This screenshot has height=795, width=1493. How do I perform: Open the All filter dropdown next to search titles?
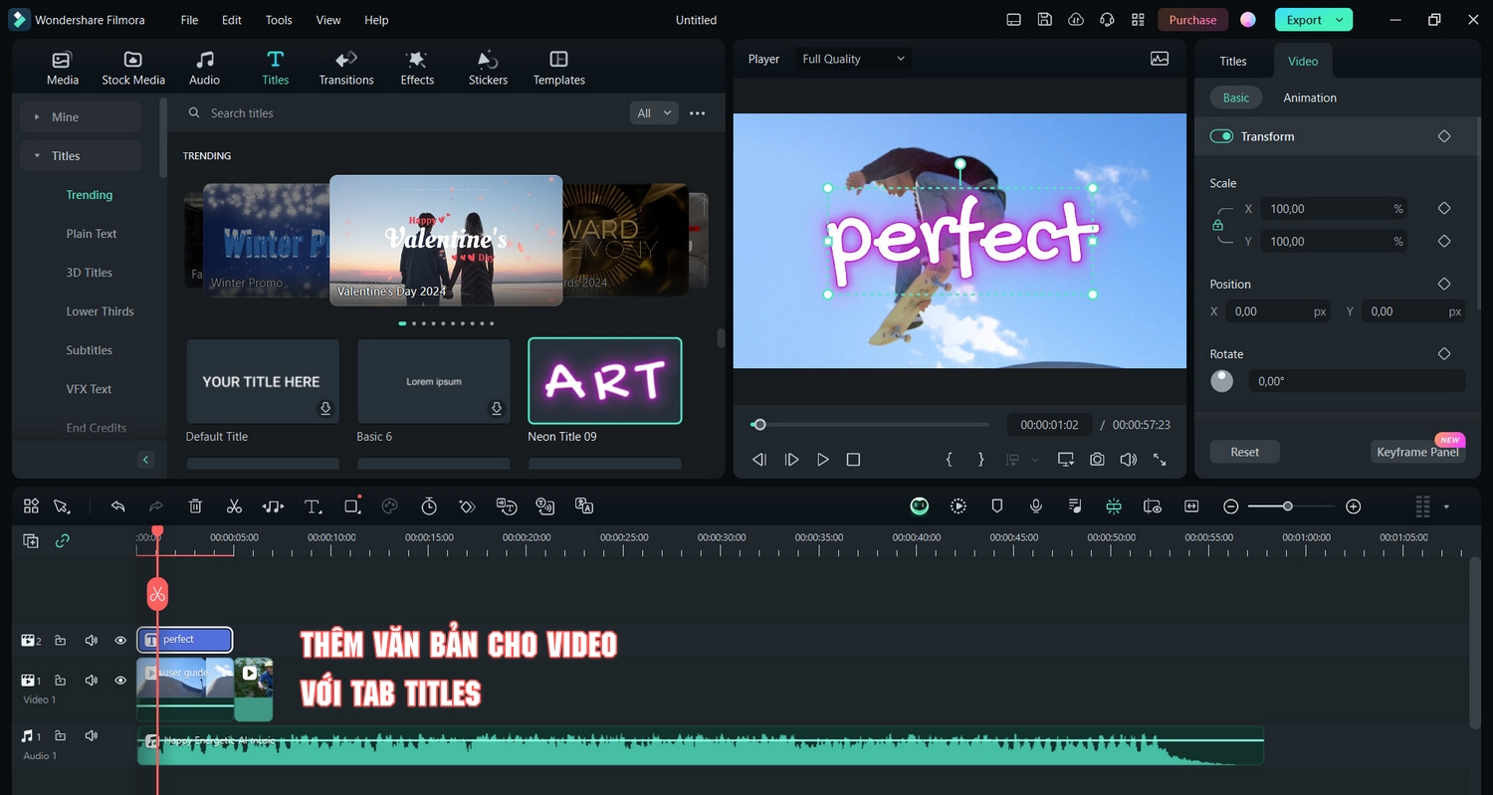click(x=653, y=112)
